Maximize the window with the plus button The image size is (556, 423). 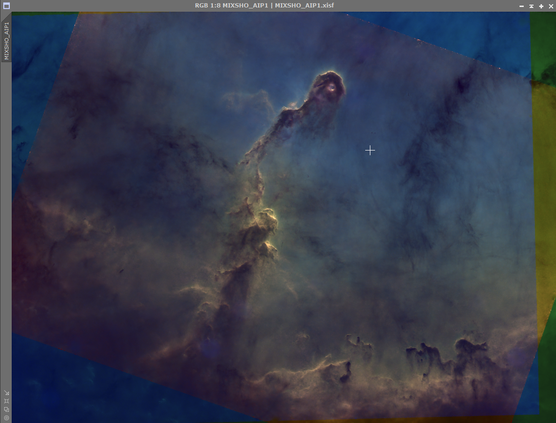coord(541,6)
